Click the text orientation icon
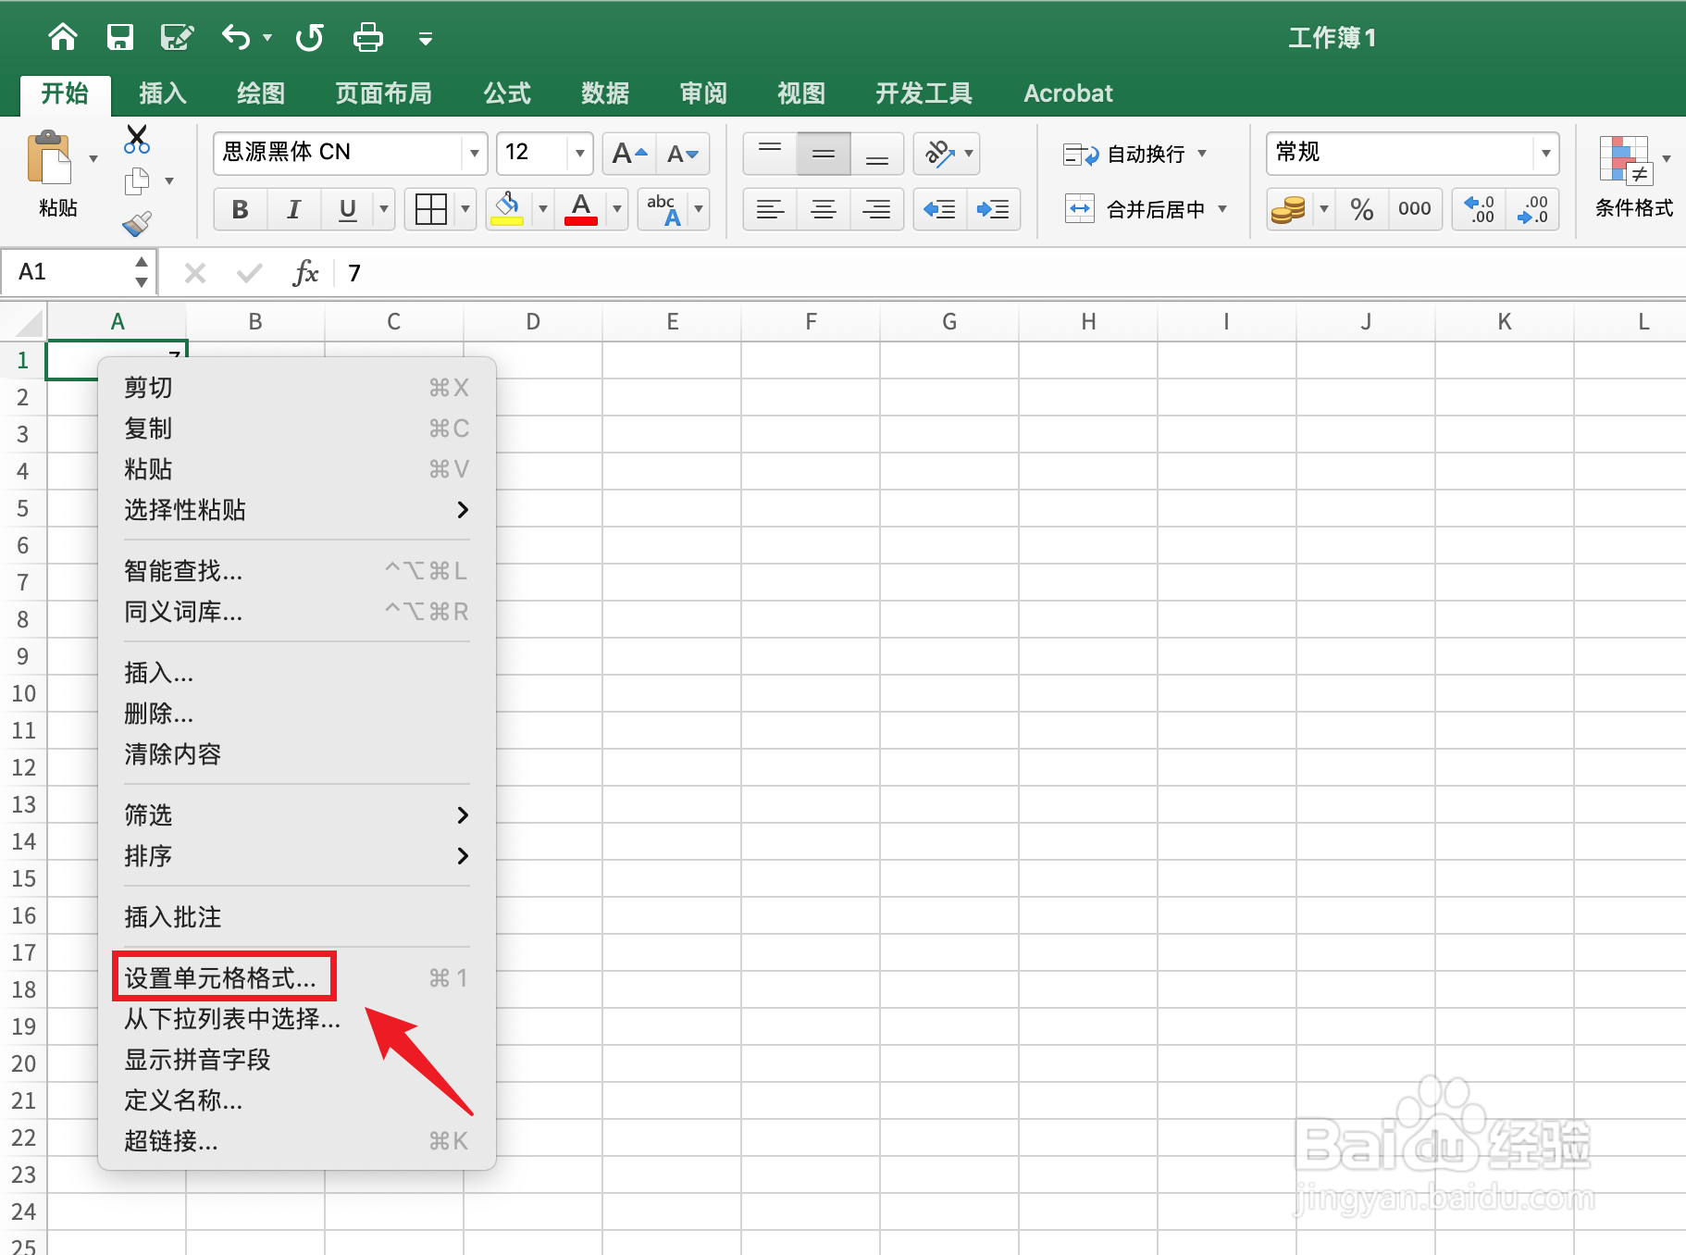This screenshot has width=1686, height=1255. [939, 154]
